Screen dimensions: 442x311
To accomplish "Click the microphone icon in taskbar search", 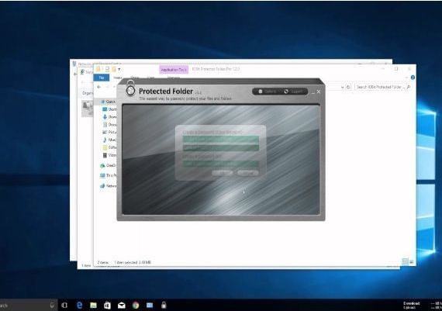I will point(52,306).
